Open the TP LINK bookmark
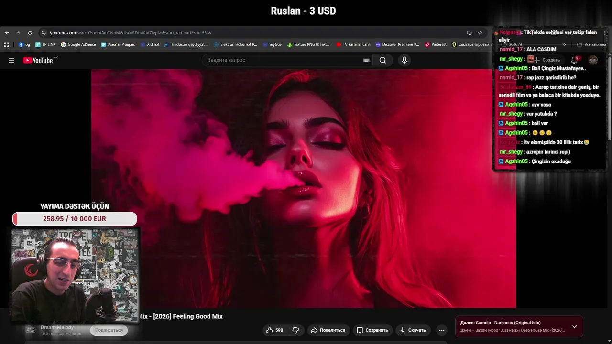Image resolution: width=612 pixels, height=344 pixels. [45, 44]
